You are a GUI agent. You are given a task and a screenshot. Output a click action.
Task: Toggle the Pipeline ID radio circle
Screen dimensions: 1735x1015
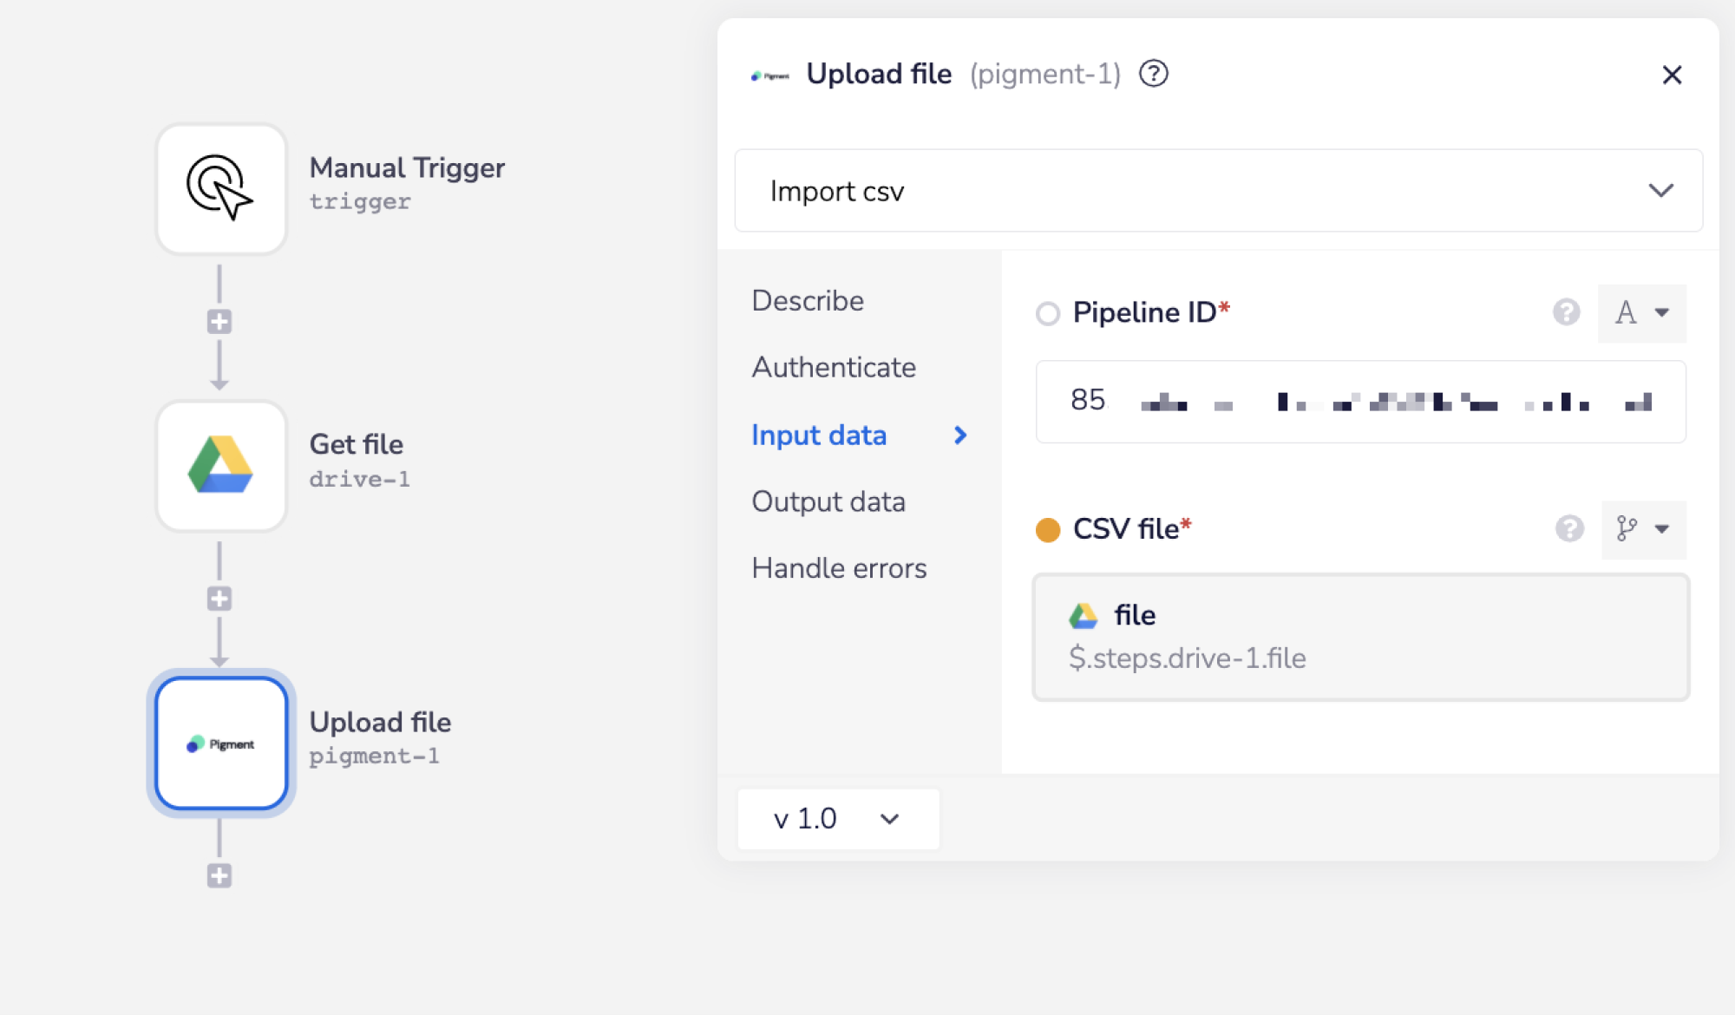coord(1048,313)
